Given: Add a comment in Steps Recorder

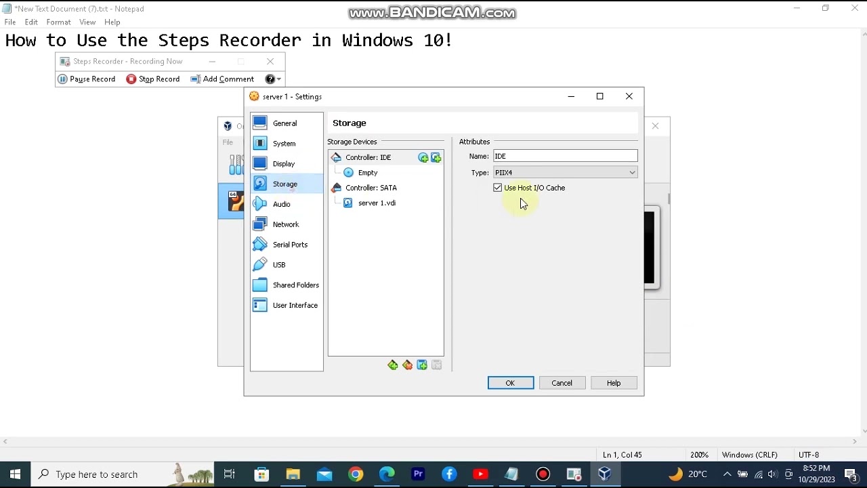Looking at the screenshot, I should pyautogui.click(x=222, y=79).
